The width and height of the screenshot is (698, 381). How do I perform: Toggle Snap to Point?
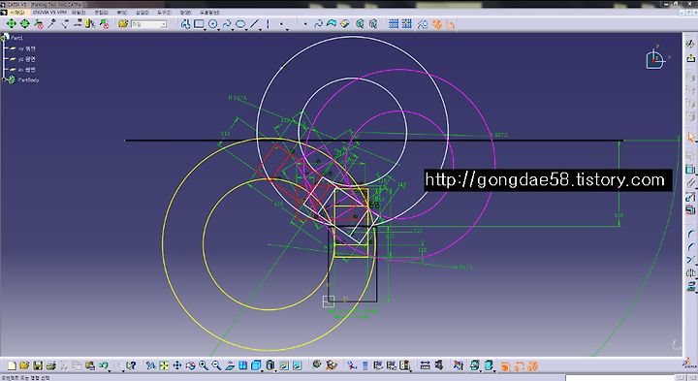[x=406, y=23]
